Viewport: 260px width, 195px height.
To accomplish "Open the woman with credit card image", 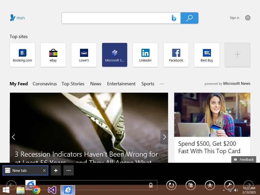I will (212, 115).
